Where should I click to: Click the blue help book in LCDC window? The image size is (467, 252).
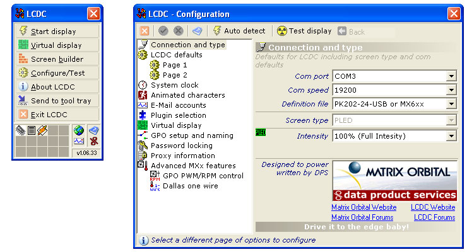click(93, 130)
